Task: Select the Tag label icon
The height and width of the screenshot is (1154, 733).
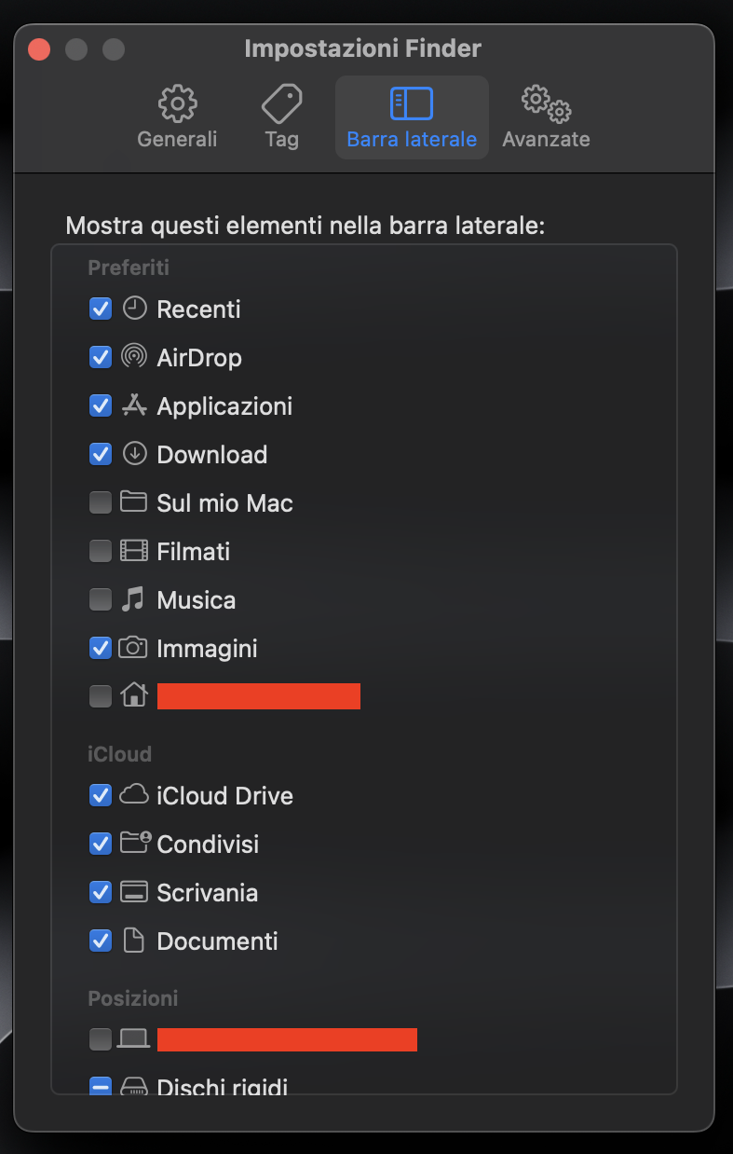Action: (x=281, y=103)
